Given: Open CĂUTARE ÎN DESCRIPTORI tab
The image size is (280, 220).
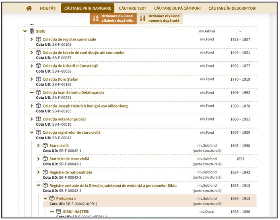Looking at the screenshot, I should pos(233,8).
